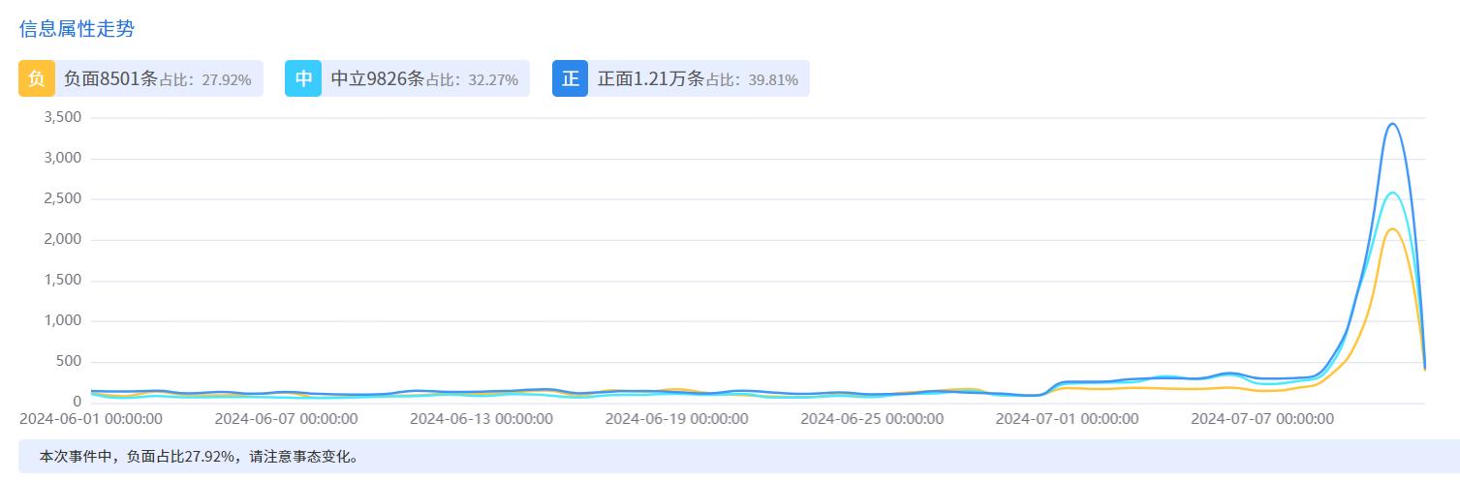The image size is (1460, 480).
Task: Select the 2024-06-01 date axis label
Action: (91, 419)
